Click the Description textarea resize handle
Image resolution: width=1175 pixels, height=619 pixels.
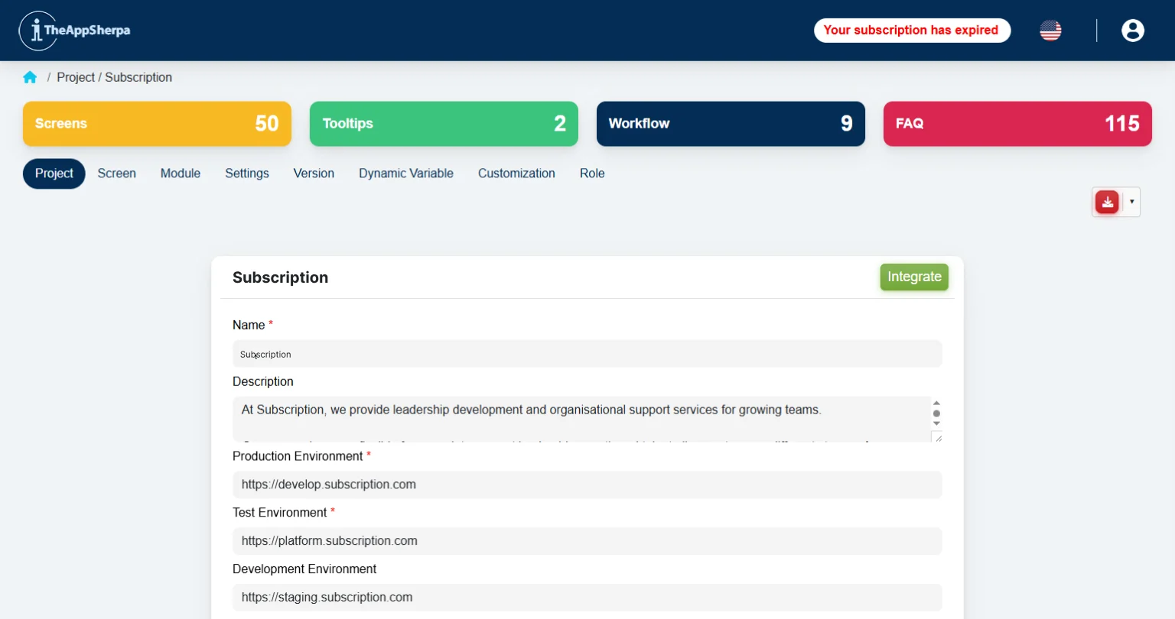[937, 437]
